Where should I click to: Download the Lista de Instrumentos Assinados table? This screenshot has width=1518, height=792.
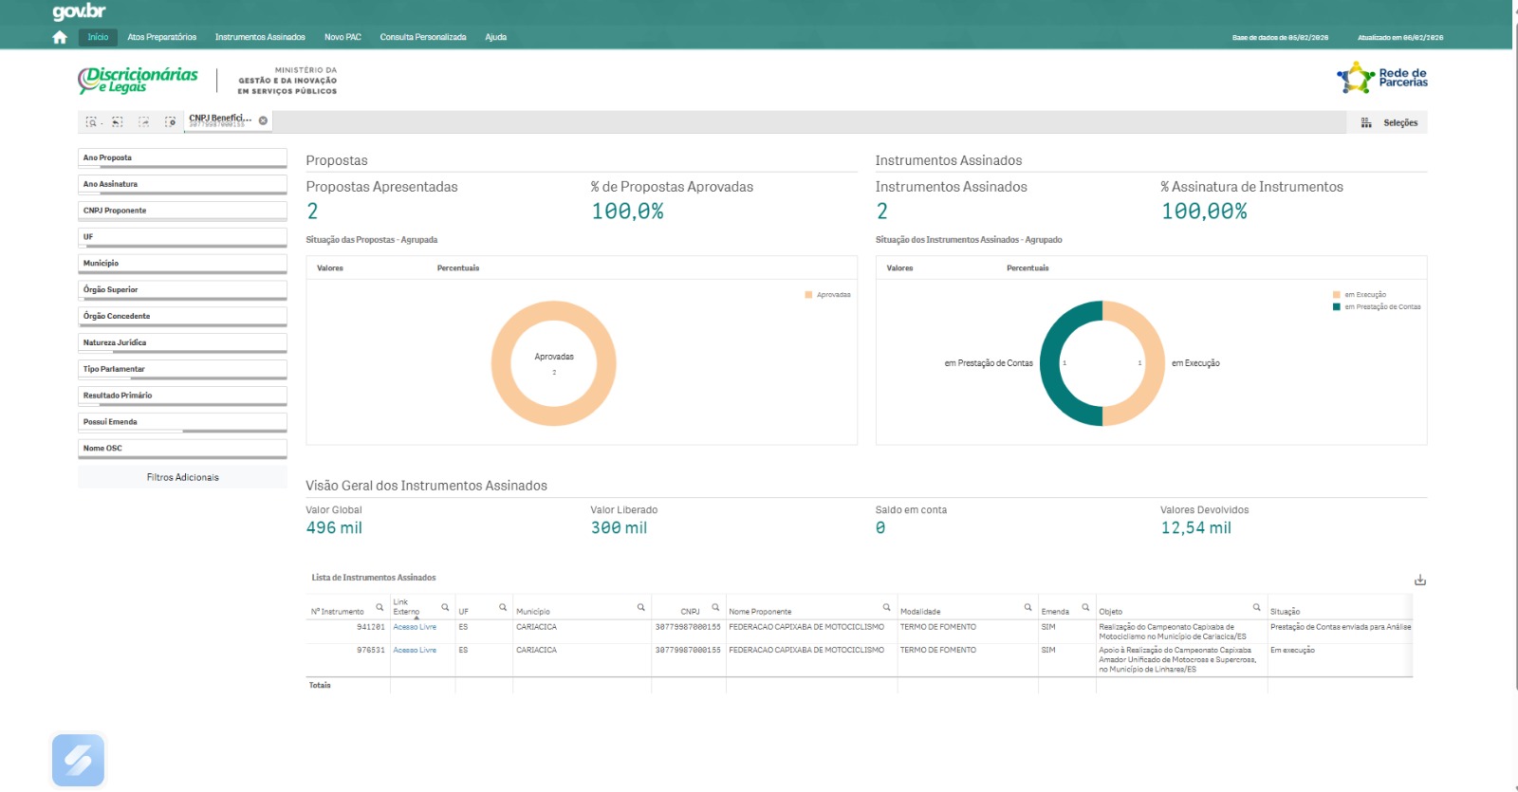coord(1419,580)
